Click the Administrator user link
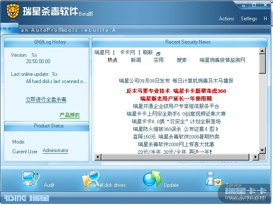 56,150
